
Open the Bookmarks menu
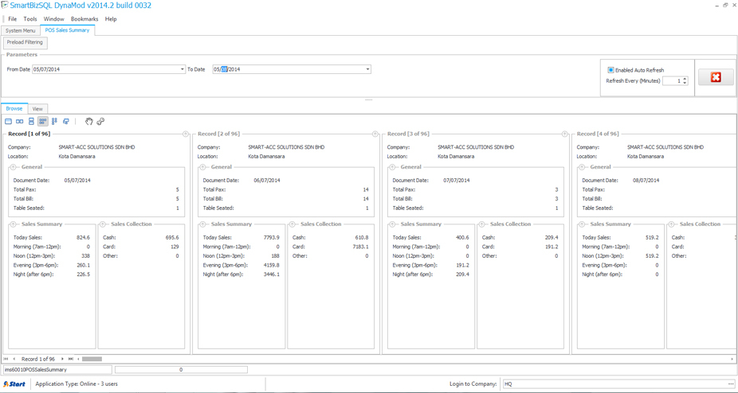[x=84, y=19]
